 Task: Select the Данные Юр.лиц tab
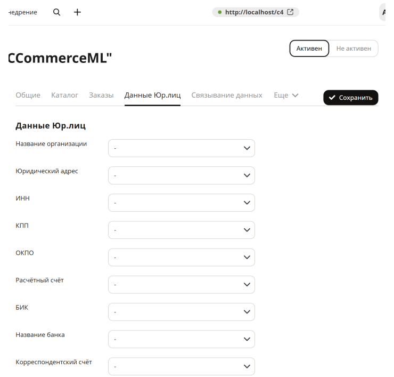tap(152, 95)
